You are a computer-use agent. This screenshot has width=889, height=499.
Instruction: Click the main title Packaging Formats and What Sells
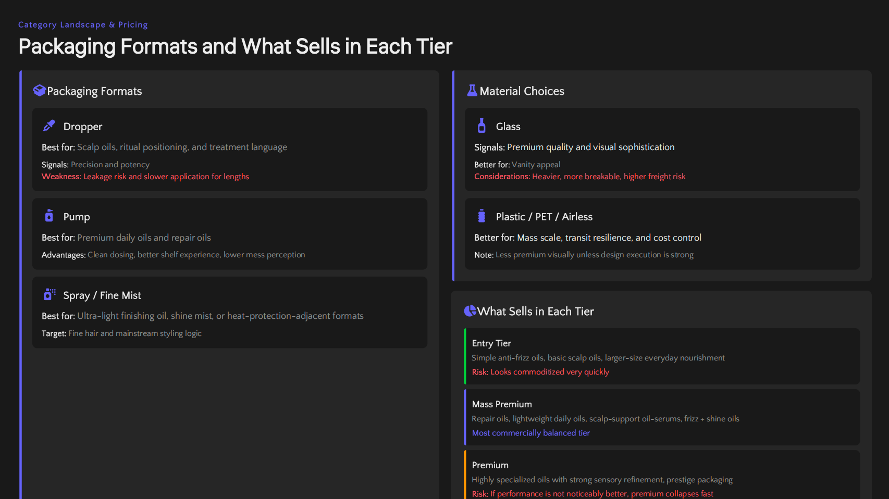235,46
